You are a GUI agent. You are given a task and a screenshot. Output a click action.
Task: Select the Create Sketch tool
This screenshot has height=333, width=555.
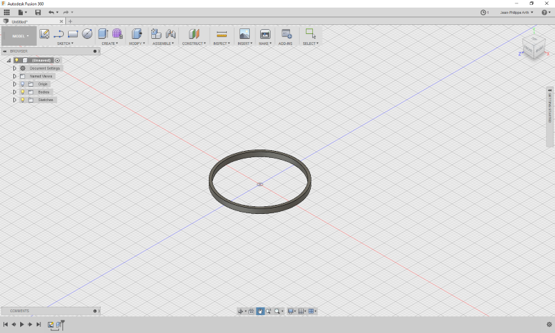44,33
